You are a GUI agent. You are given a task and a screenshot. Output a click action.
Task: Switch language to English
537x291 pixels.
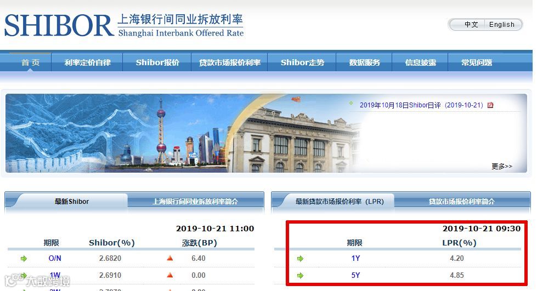502,25
